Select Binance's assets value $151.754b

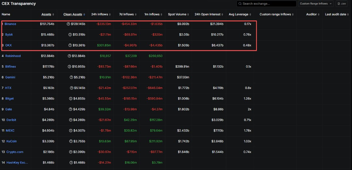point(47,24)
